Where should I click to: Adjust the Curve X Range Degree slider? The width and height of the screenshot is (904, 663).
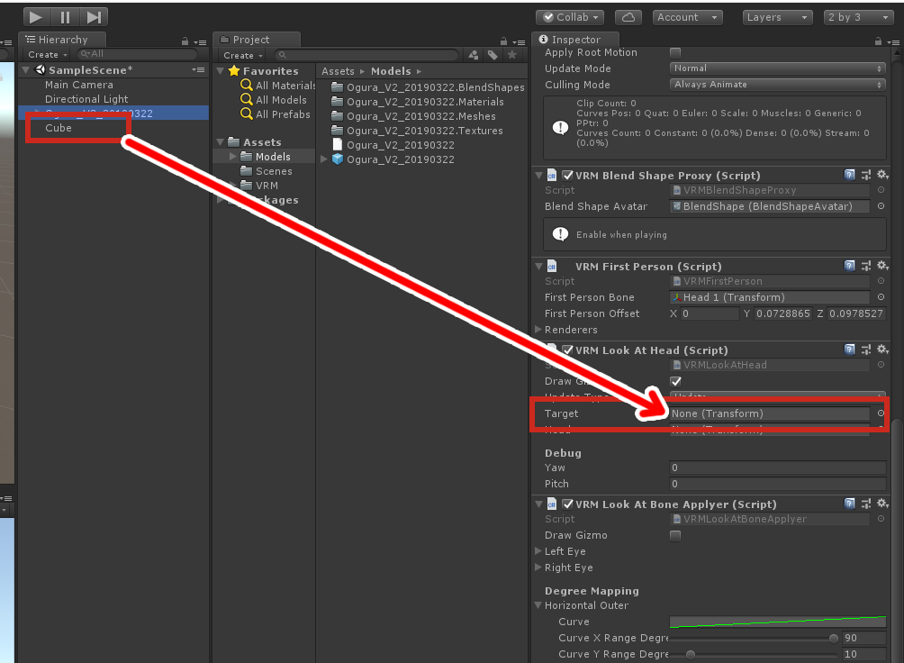[x=833, y=638]
